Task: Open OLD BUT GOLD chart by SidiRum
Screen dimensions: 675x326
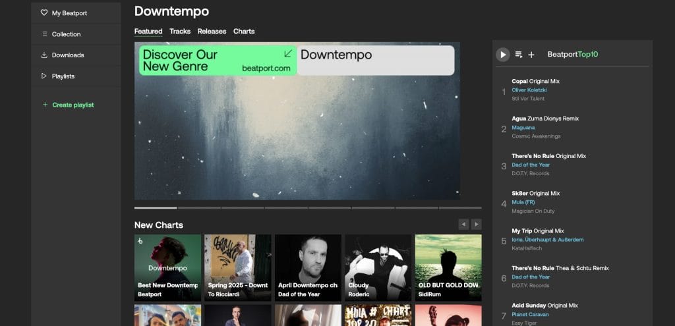Action: click(x=448, y=267)
